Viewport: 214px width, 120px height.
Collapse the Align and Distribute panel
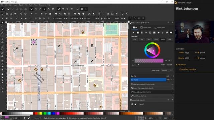pos(173,84)
